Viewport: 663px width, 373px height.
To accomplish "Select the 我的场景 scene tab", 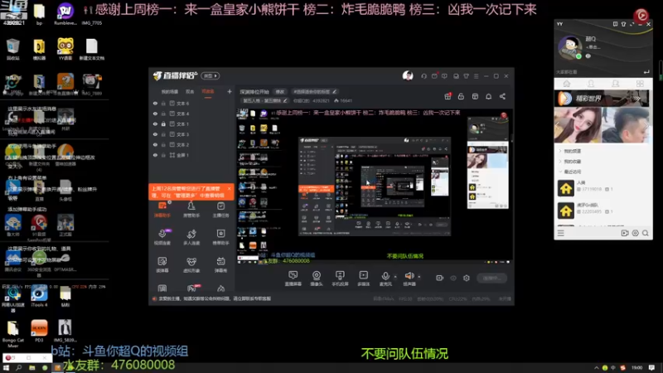I will tap(170, 92).
